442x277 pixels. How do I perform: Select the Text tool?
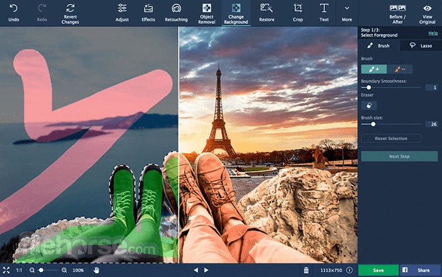click(x=324, y=13)
